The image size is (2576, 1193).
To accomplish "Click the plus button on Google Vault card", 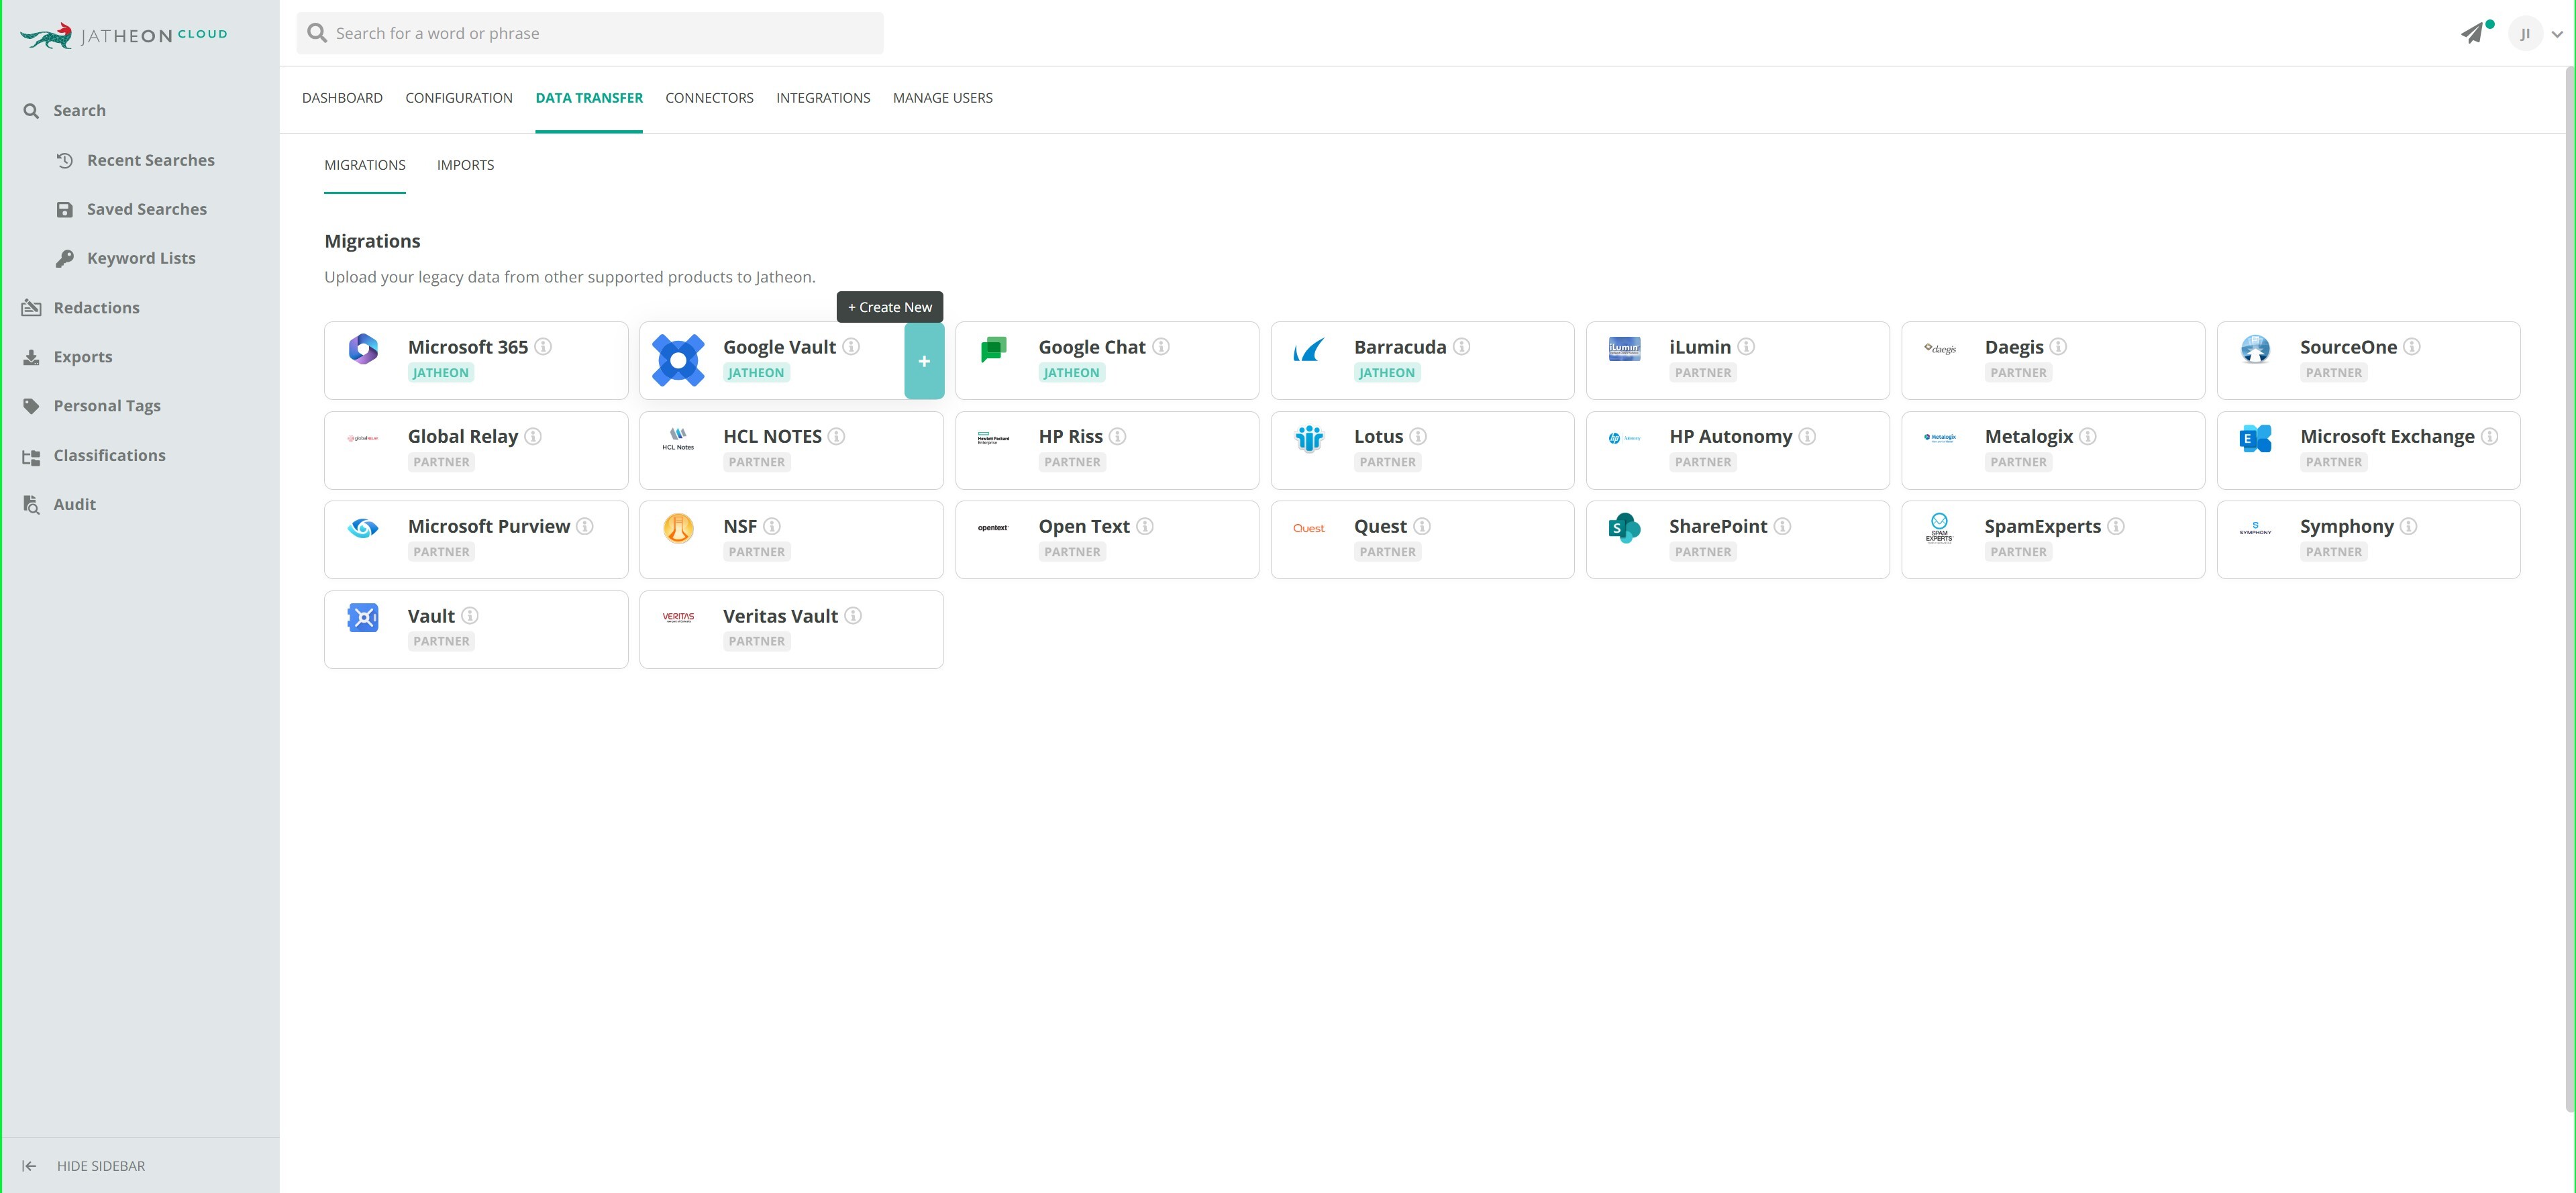I will (924, 361).
